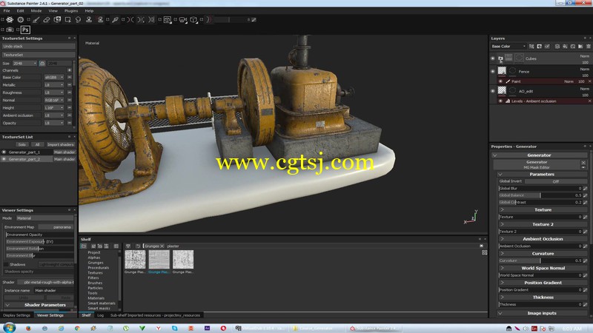This screenshot has width=593, height=333.
Task: Switch to the 3D/2D split view icon
Action: pyautogui.click(x=168, y=20)
